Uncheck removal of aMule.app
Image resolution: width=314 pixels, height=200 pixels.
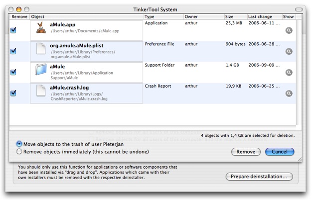(13, 30)
